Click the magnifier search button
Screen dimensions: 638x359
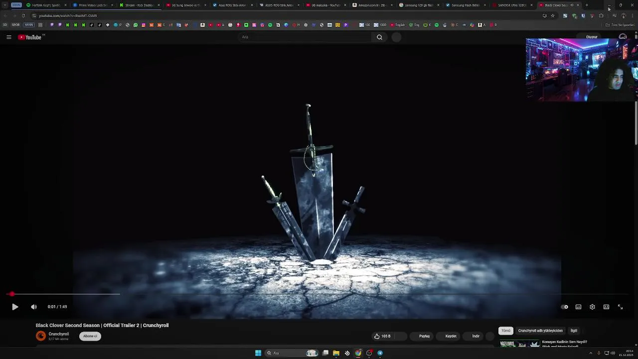click(379, 37)
